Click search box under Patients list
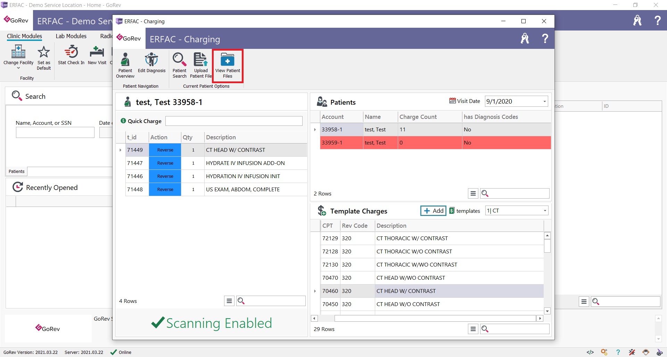This screenshot has height=357, width=667. 515,193
